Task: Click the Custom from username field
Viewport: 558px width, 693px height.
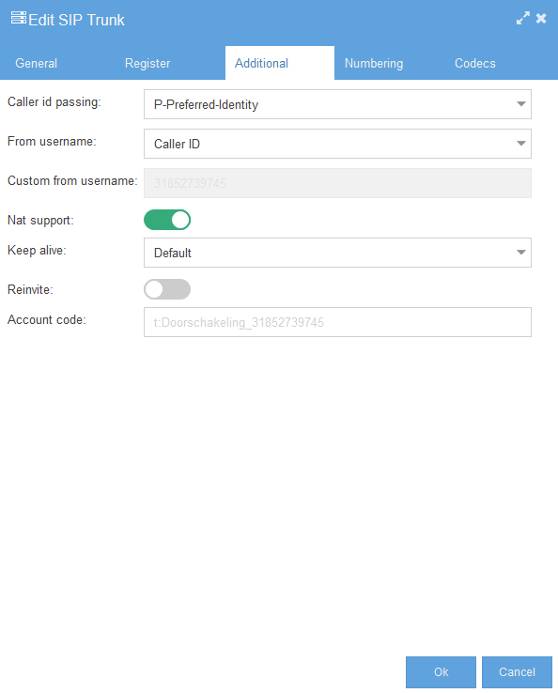Action: point(337,183)
